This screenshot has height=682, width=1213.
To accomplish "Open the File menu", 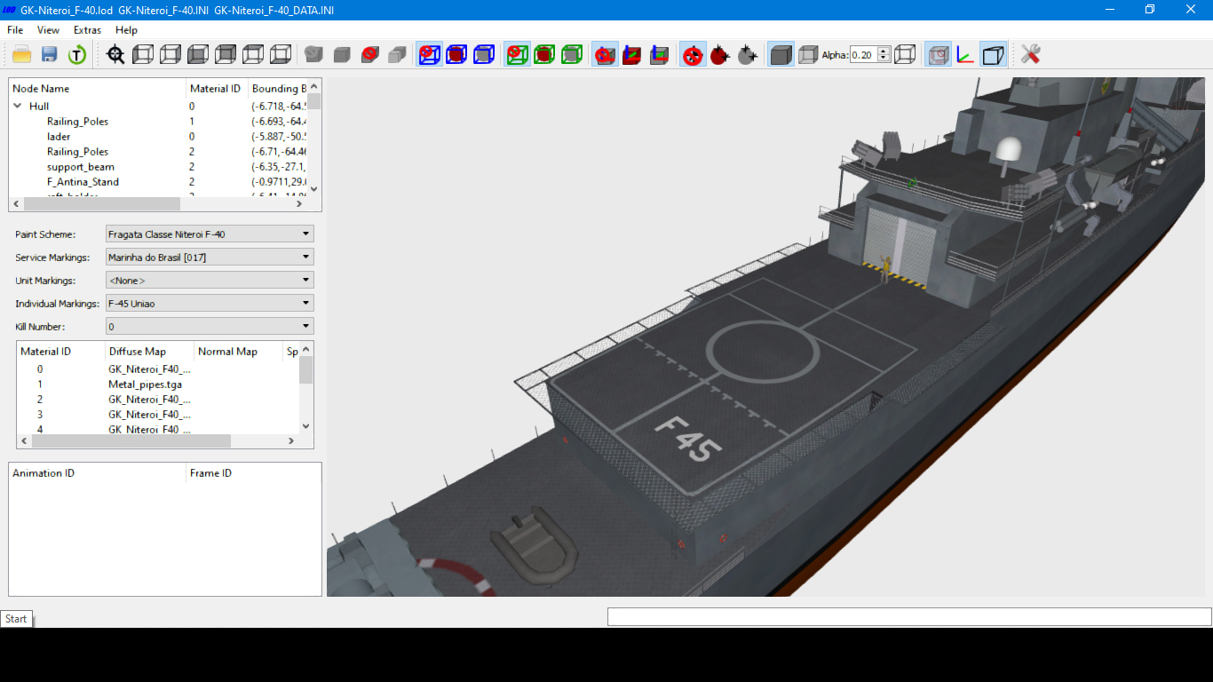I will pos(15,30).
